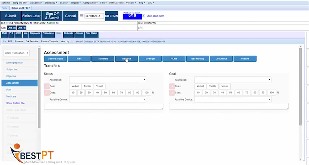Open the Schedule menu item
309x165 pixels.
[x=6, y=3]
